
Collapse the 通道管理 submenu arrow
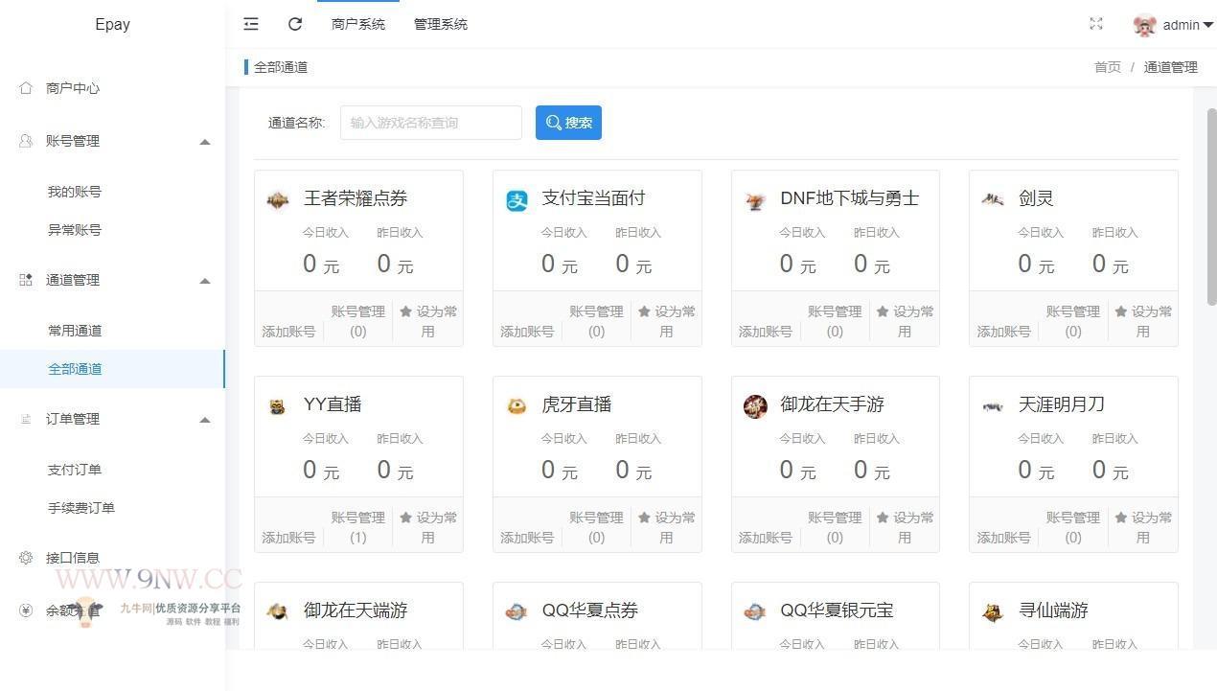click(x=204, y=281)
